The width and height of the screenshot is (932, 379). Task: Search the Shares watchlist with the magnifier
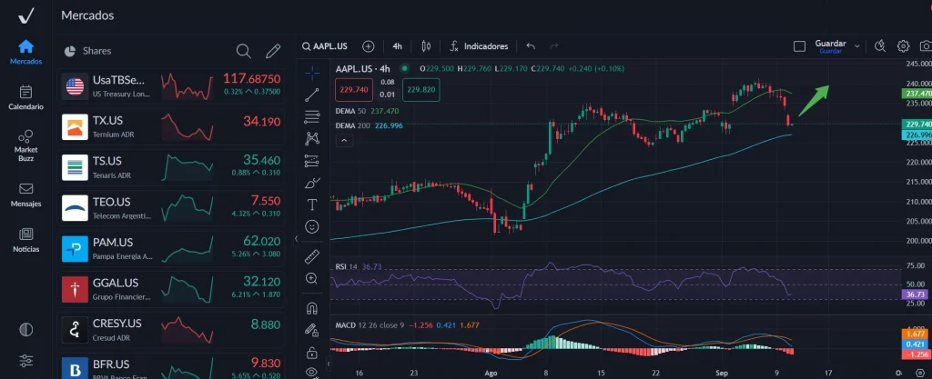point(244,51)
